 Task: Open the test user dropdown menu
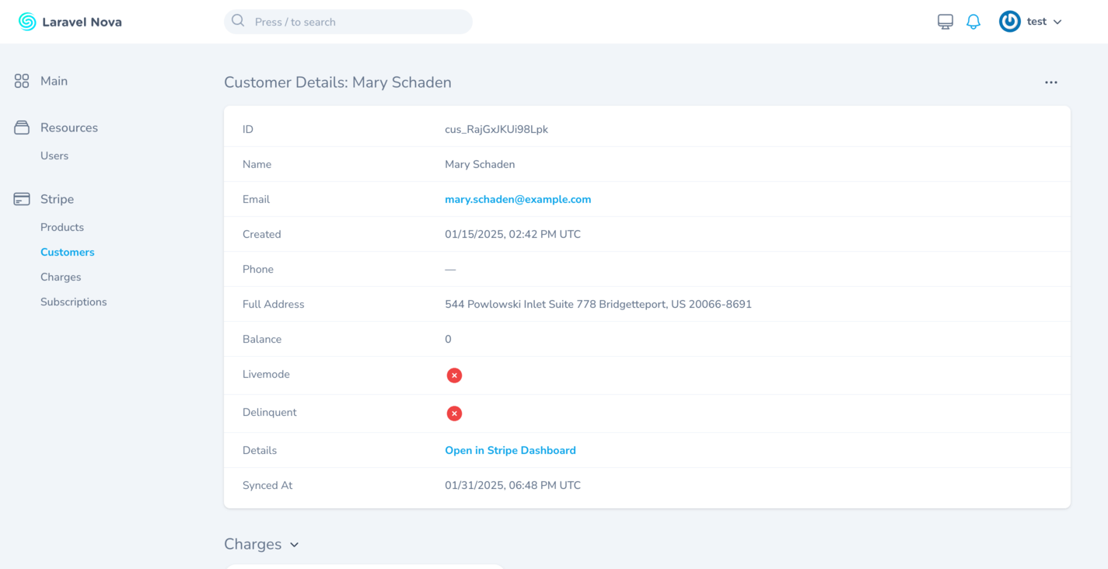pyautogui.click(x=1043, y=22)
